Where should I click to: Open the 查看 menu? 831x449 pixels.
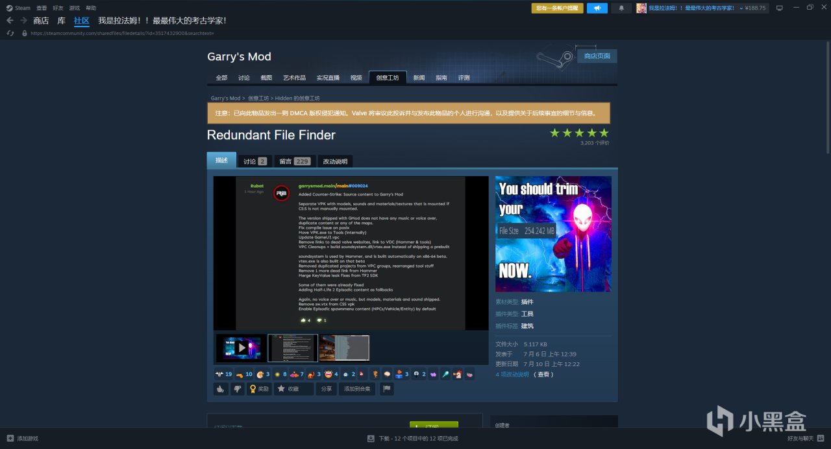point(42,8)
